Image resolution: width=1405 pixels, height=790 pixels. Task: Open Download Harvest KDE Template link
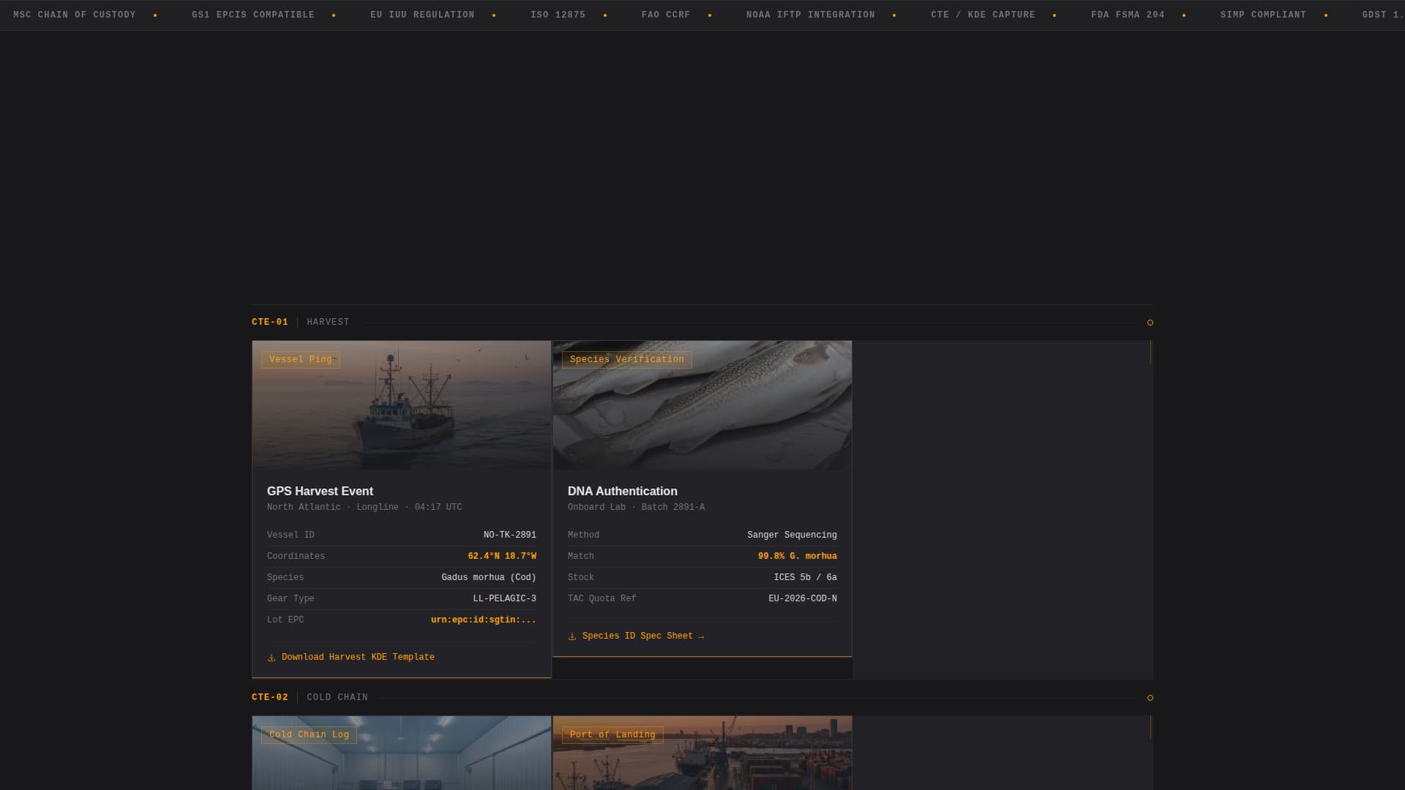coord(358,657)
